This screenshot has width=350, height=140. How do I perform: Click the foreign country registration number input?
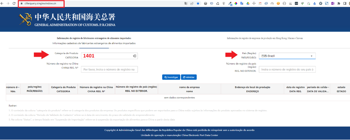click(x=287, y=69)
